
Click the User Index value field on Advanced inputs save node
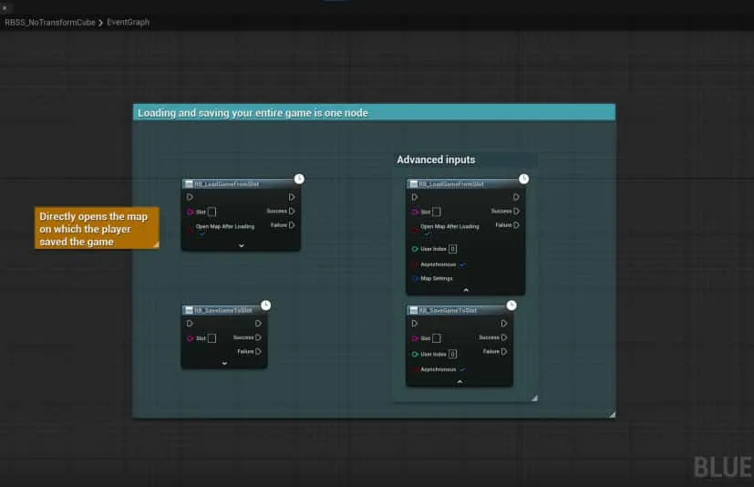tap(452, 354)
